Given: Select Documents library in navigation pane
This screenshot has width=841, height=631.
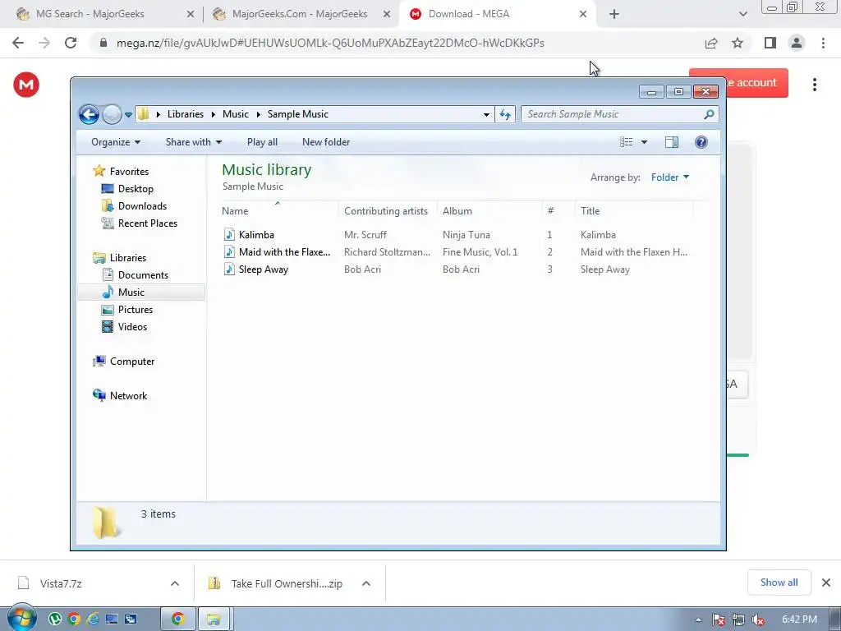Looking at the screenshot, I should tap(136, 274).
